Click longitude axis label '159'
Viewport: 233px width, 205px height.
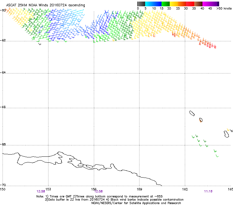coord(139,189)
